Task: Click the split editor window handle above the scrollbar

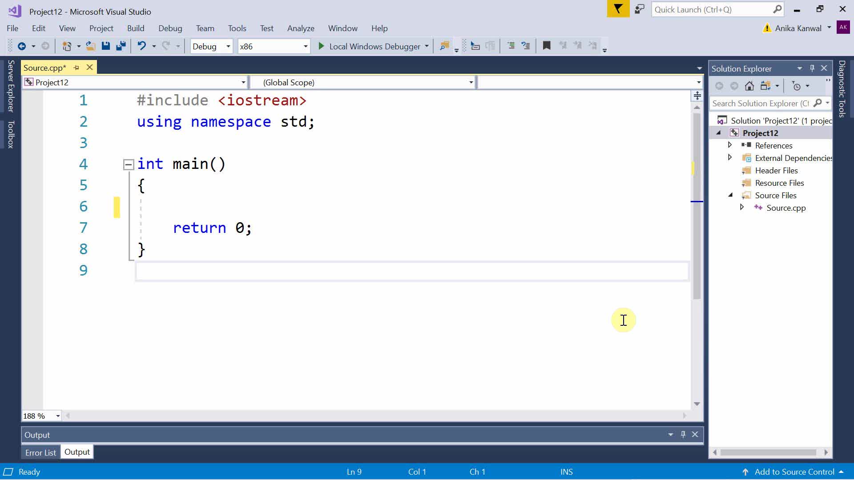Action: point(697,95)
